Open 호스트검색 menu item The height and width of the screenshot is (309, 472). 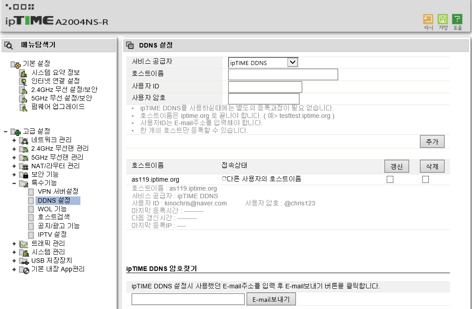(x=53, y=217)
